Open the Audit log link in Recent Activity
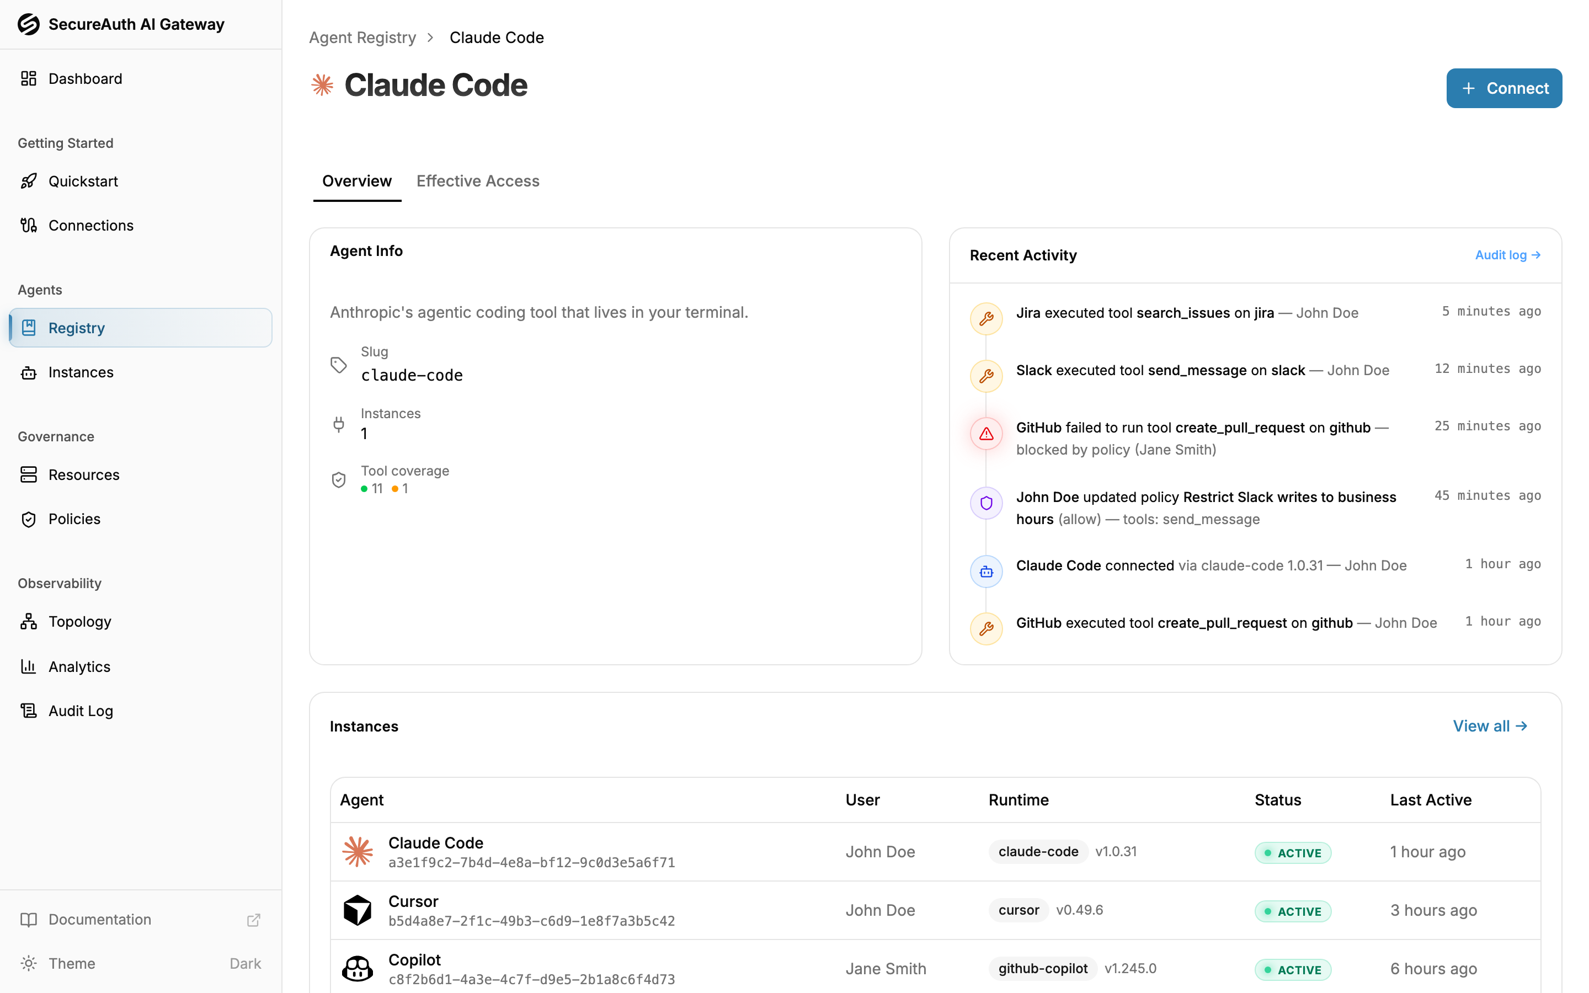The image size is (1589, 993). pos(1507,255)
